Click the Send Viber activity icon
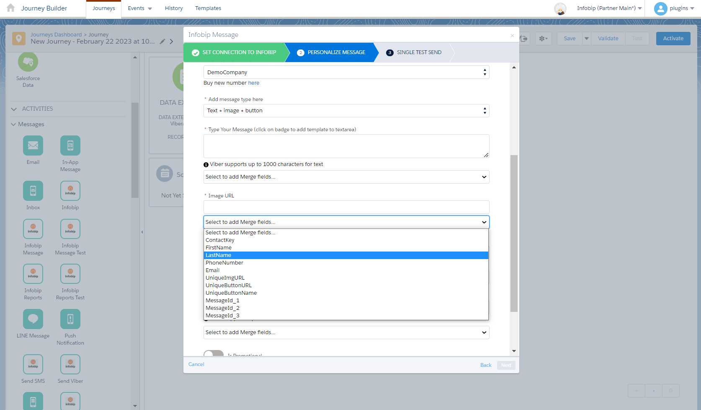The width and height of the screenshot is (701, 410). (70, 364)
